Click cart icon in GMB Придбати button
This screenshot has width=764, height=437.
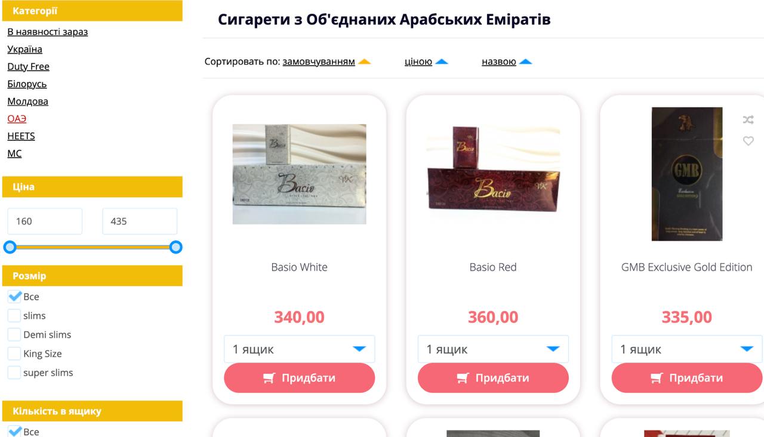point(657,378)
